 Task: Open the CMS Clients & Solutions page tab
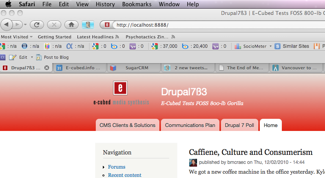point(128,125)
